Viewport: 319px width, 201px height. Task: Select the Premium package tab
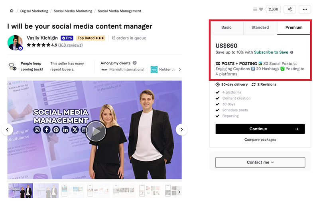pos(293,28)
